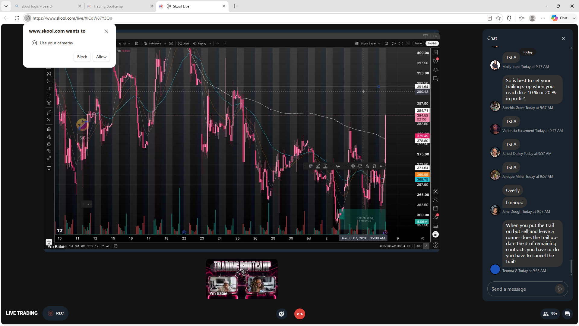This screenshot has height=326, width=579.
Task: Open line color pencil swatch on drawing toolbar
Action: point(318,166)
